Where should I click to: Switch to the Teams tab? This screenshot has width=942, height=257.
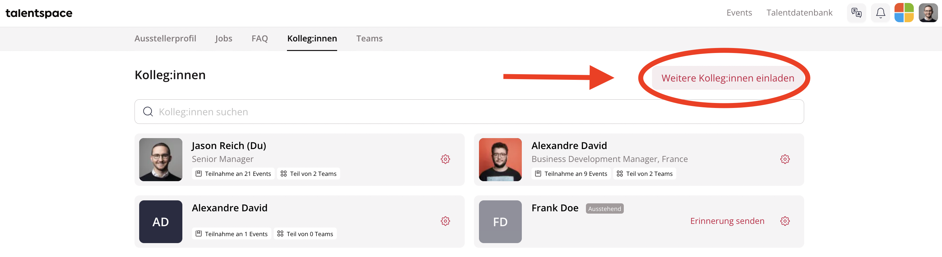[369, 38]
